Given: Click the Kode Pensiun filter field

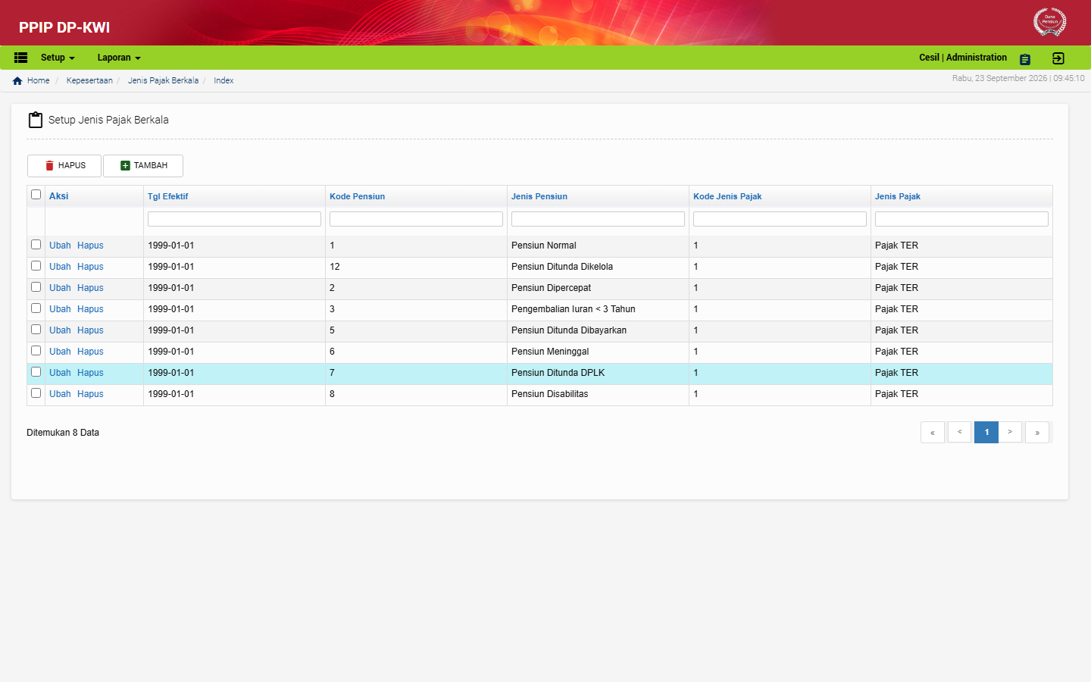Looking at the screenshot, I should (416, 219).
